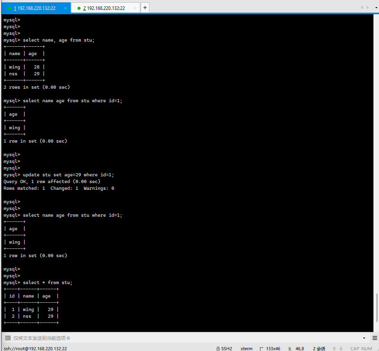Switch to session tab 1 192.168.220.132:22
Viewport: 379px width, 351px height.
[x=36, y=8]
